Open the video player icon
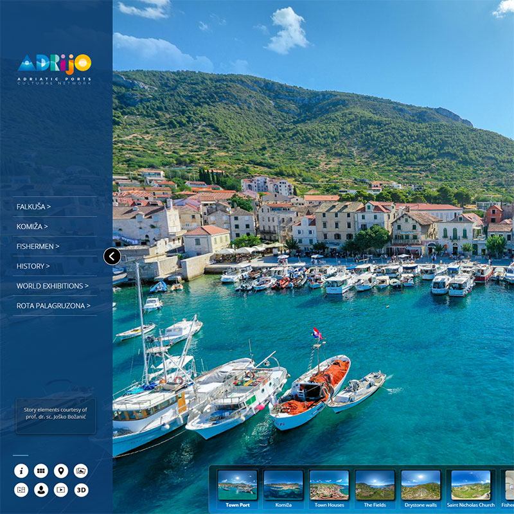The height and width of the screenshot is (514, 514). point(61,490)
